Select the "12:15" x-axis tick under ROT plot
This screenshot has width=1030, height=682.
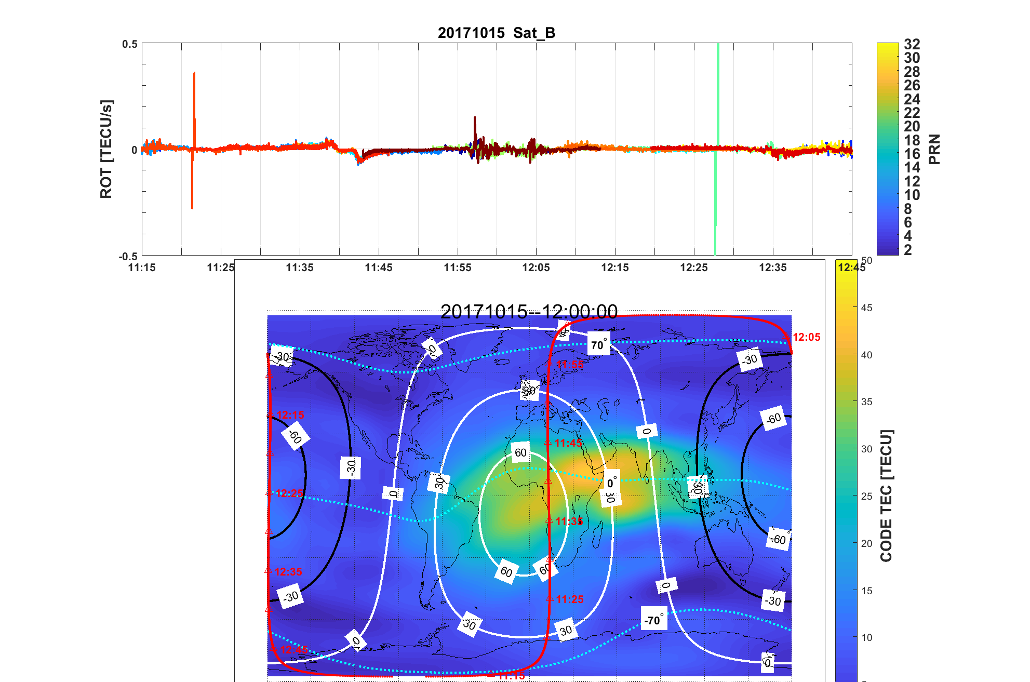point(615,268)
